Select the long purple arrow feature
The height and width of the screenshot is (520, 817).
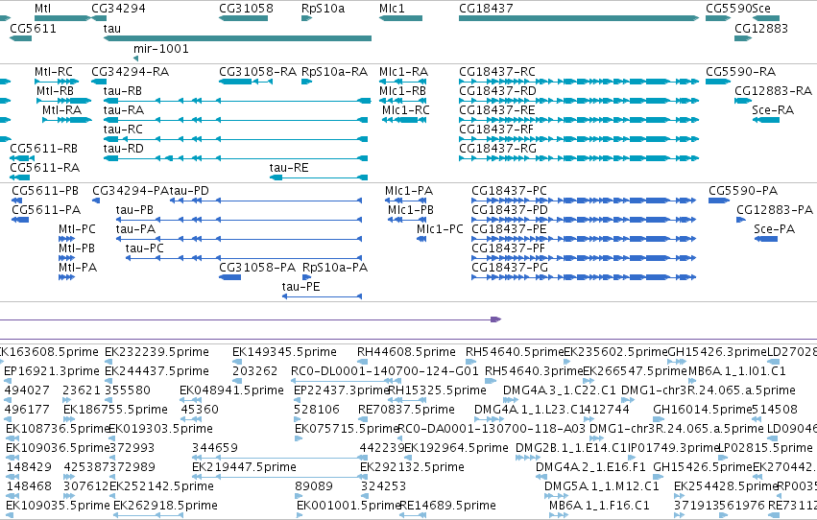(x=251, y=319)
